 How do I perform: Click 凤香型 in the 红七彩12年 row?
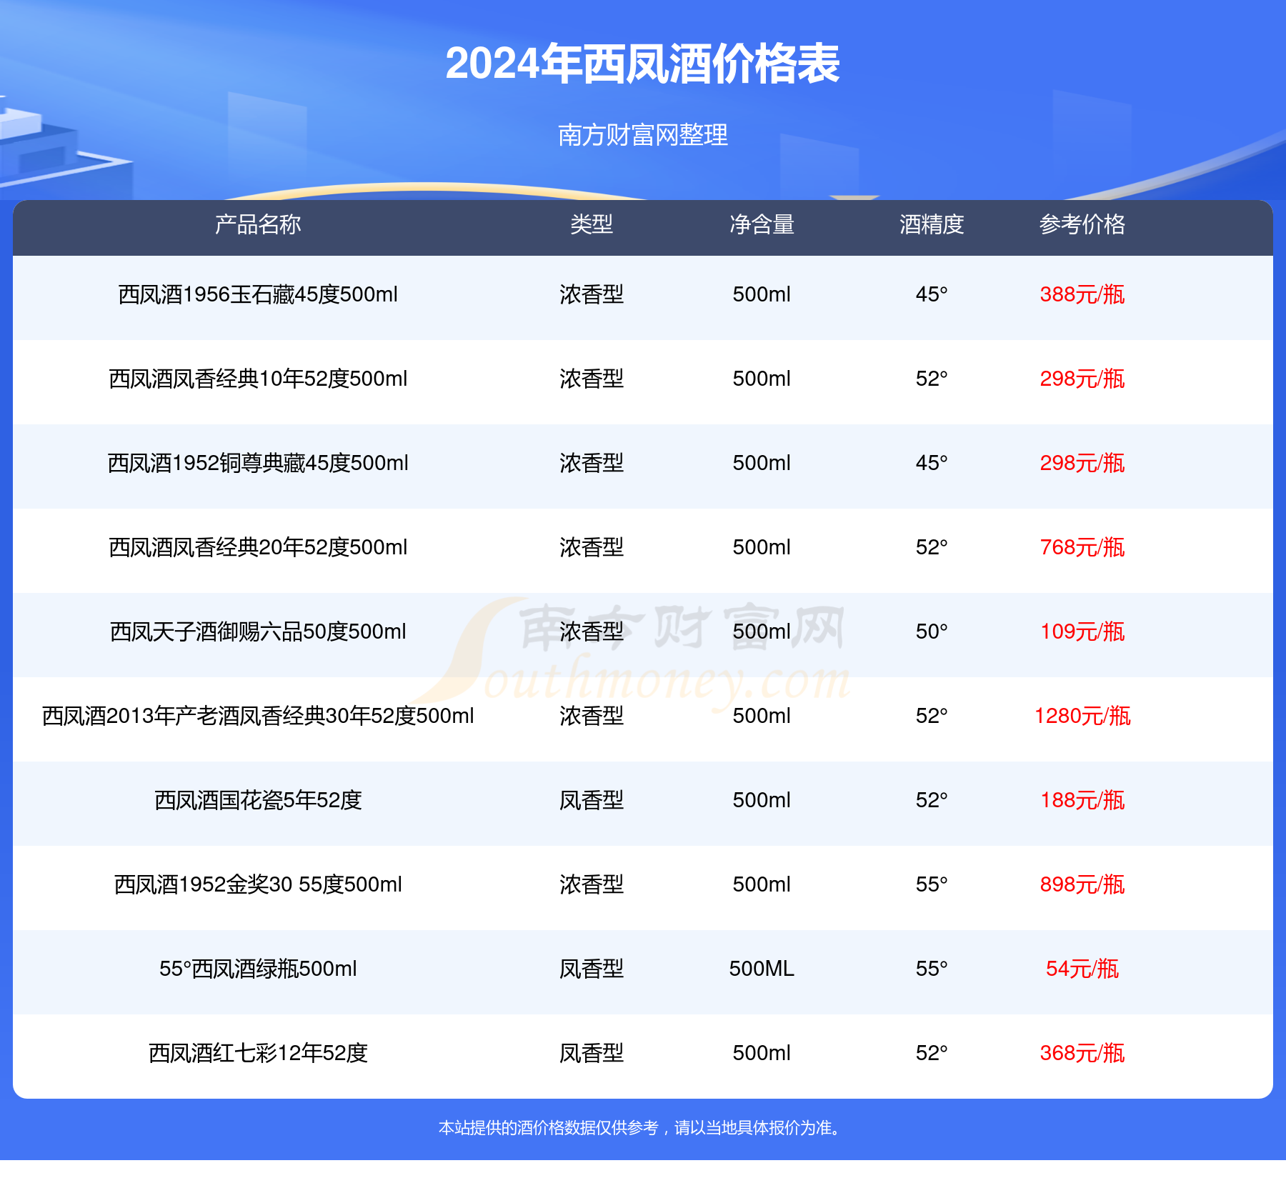point(592,1053)
